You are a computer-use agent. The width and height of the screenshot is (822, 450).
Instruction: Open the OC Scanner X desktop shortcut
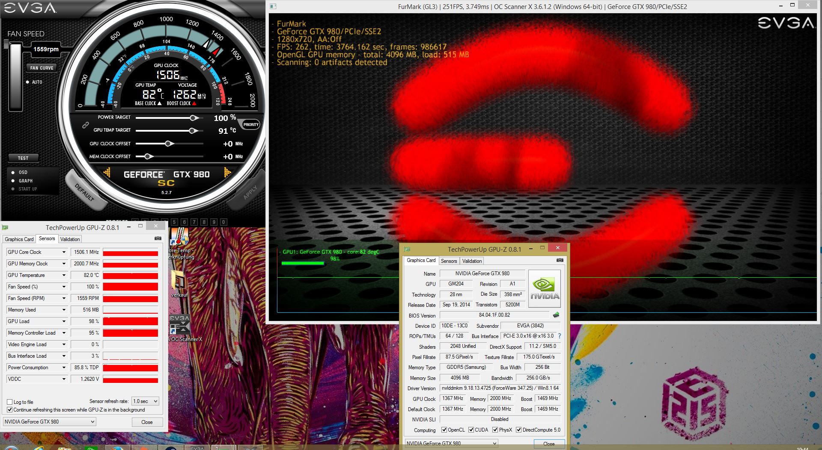pos(180,328)
